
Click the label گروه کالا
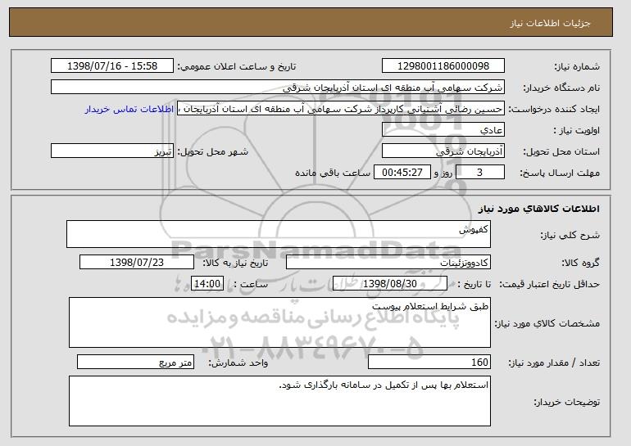[x=580, y=264]
